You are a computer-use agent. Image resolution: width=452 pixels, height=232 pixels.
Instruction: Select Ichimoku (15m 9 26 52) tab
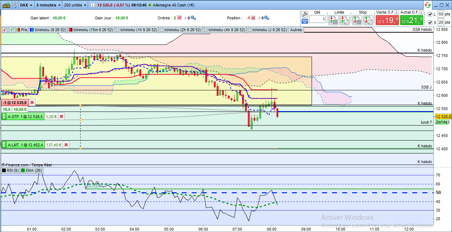pyautogui.click(x=91, y=30)
